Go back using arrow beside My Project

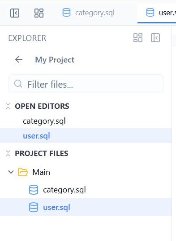tap(19, 59)
